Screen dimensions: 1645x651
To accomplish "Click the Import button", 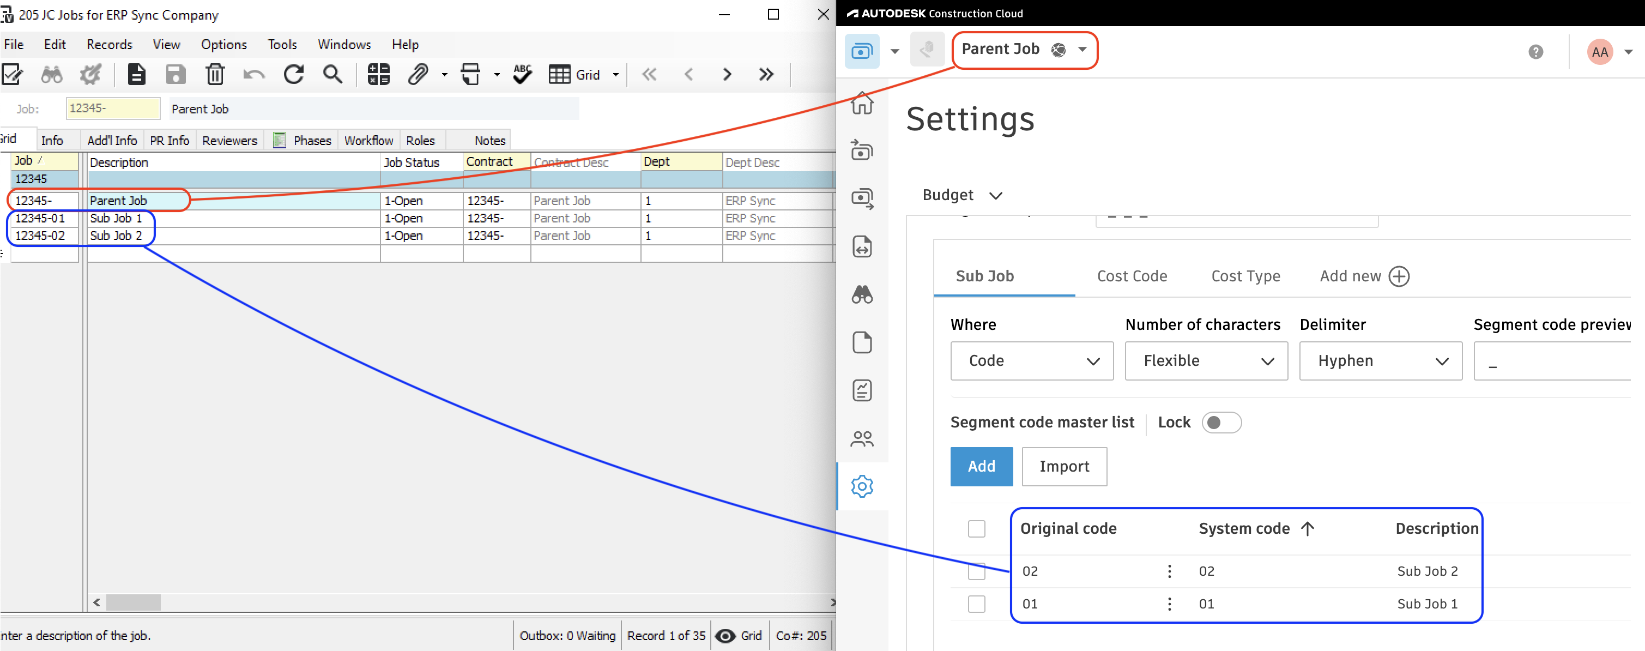I will (1064, 466).
